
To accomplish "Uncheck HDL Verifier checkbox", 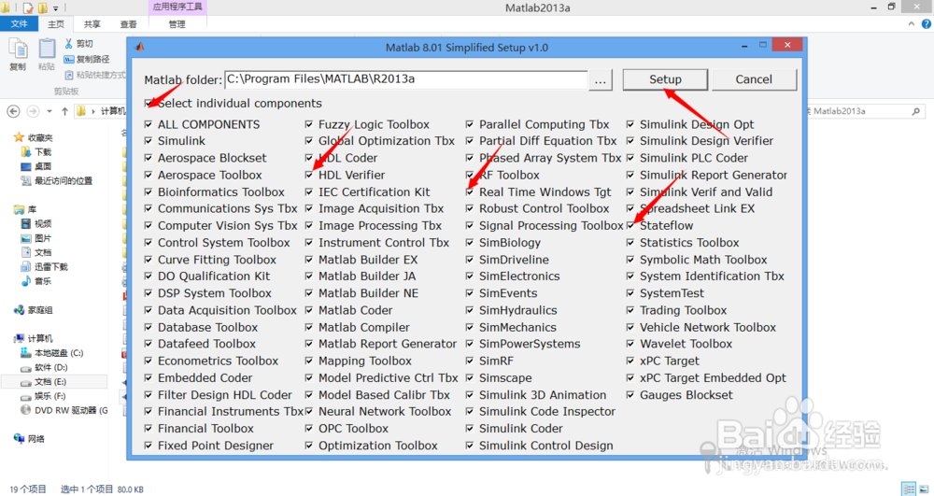I will (x=308, y=175).
